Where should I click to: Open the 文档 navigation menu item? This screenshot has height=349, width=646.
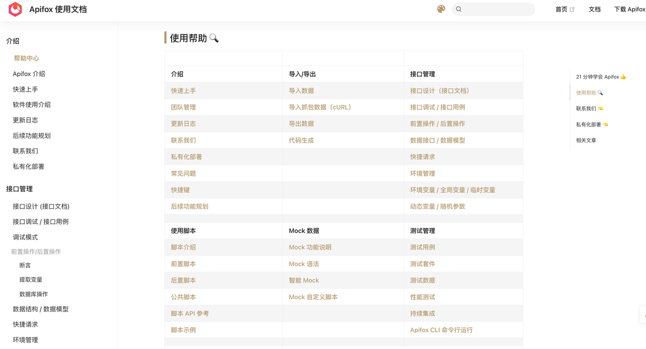coord(595,9)
